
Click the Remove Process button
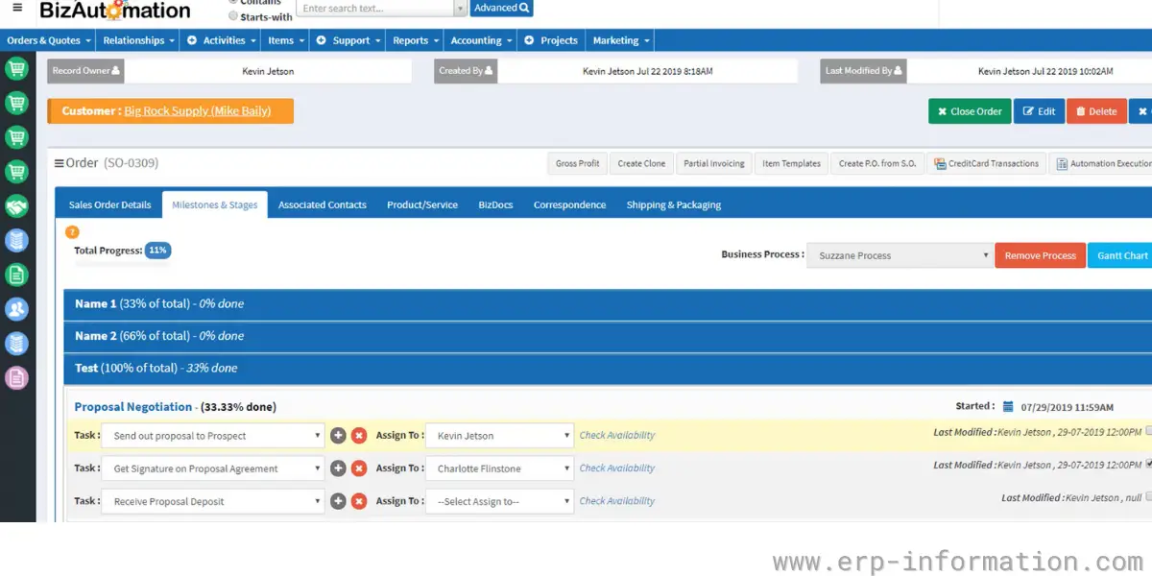pos(1040,255)
